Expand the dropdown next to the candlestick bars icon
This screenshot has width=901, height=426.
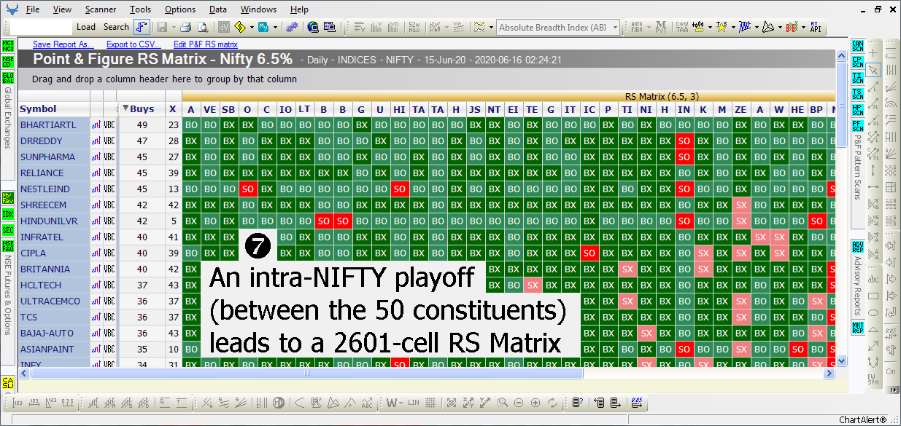(x=709, y=27)
